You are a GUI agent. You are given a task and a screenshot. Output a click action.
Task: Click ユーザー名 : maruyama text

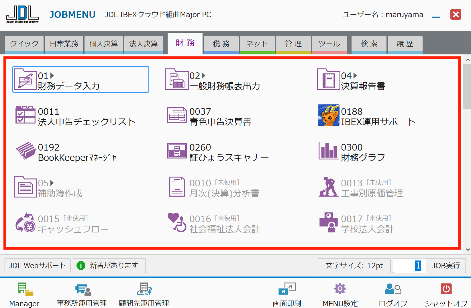tap(383, 15)
